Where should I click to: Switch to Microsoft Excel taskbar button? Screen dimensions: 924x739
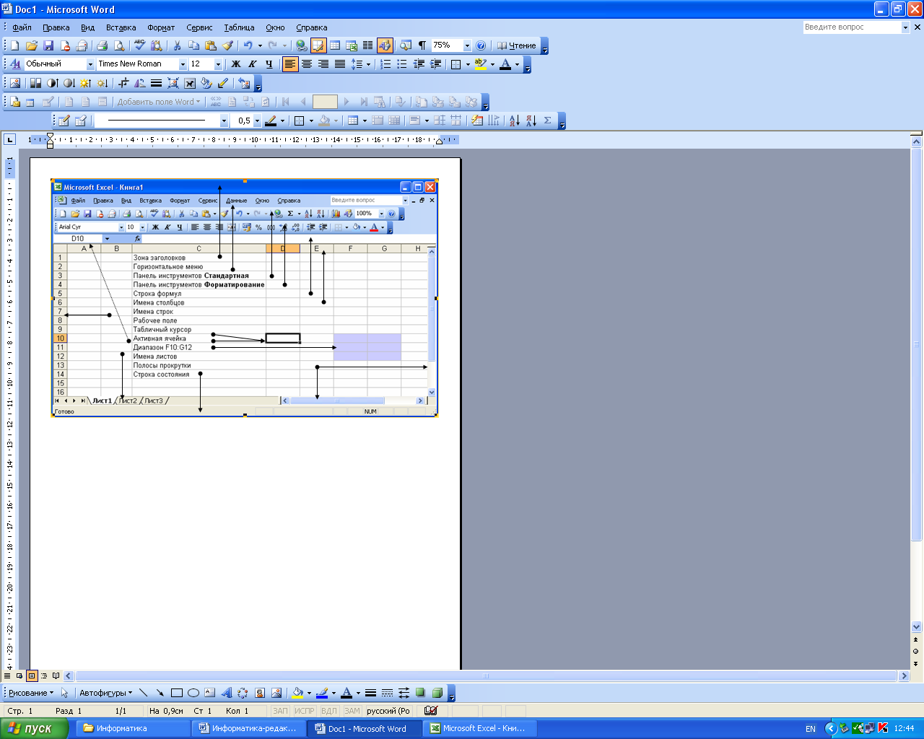[x=479, y=728]
